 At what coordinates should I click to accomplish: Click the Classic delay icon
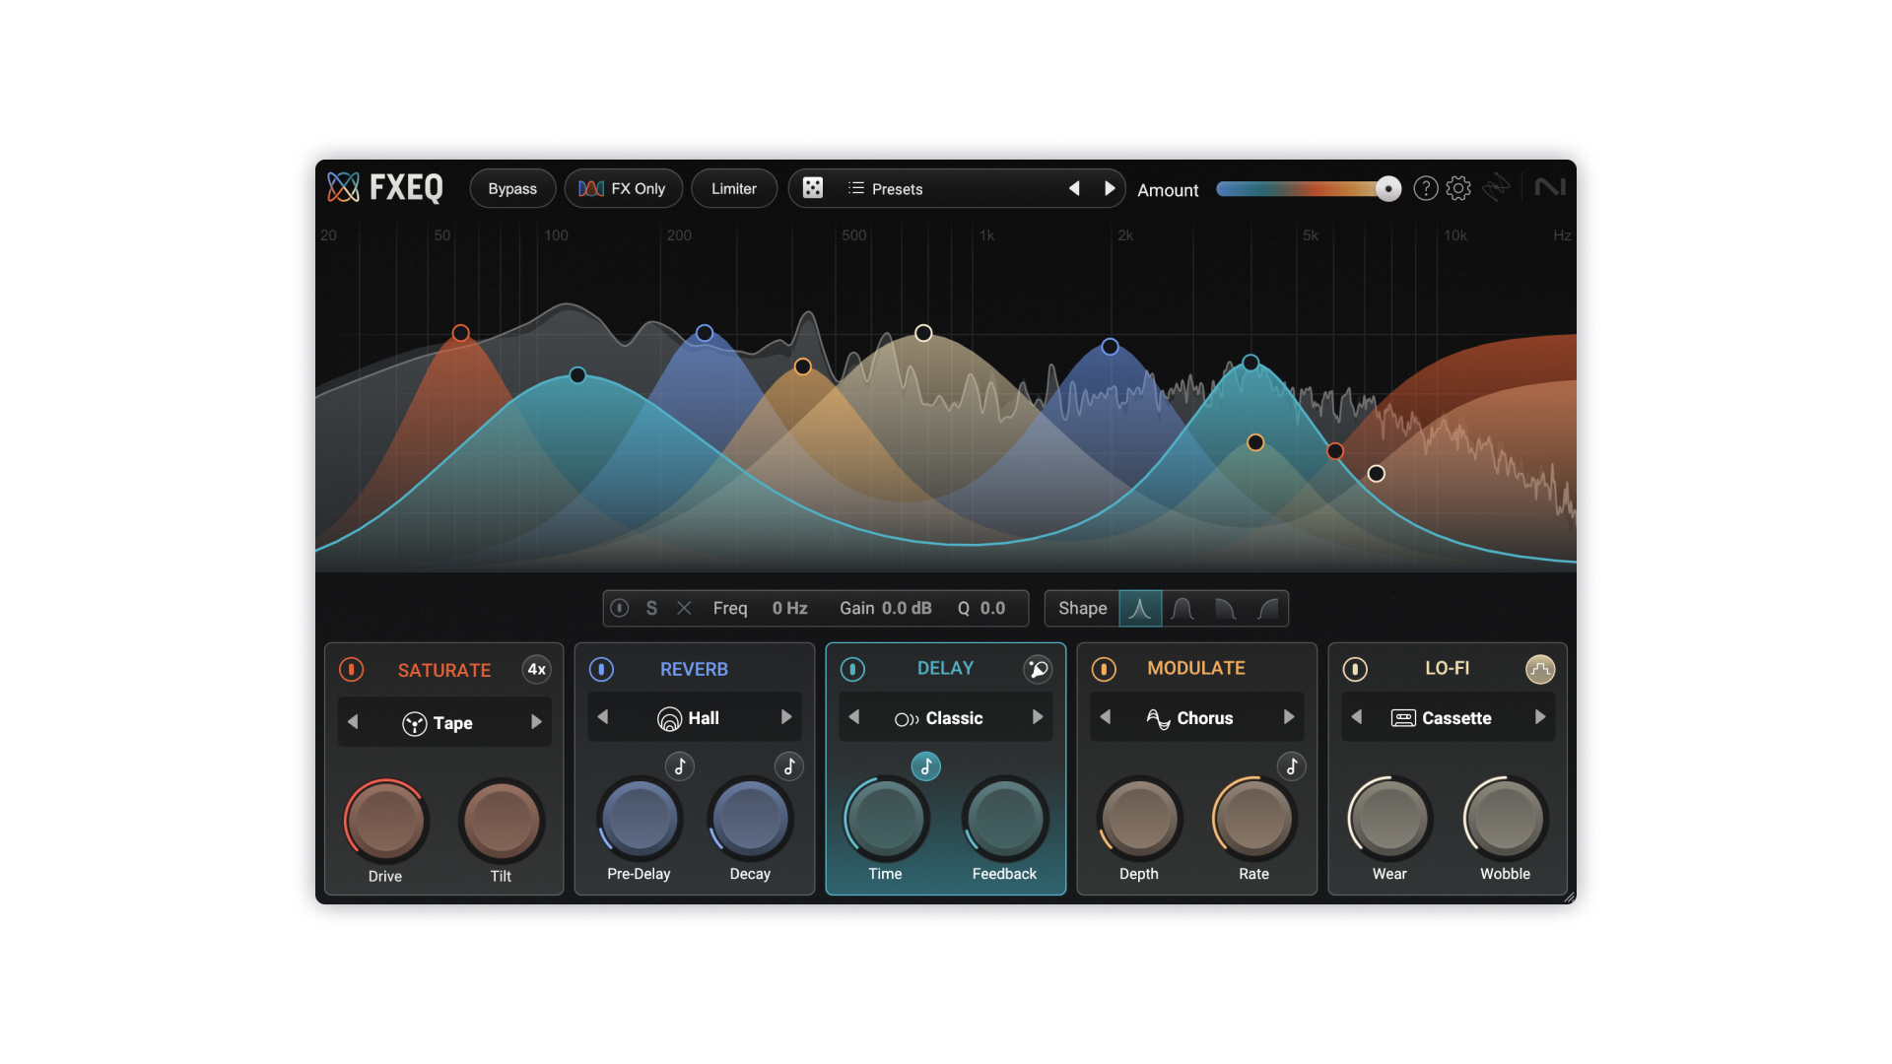click(x=907, y=719)
